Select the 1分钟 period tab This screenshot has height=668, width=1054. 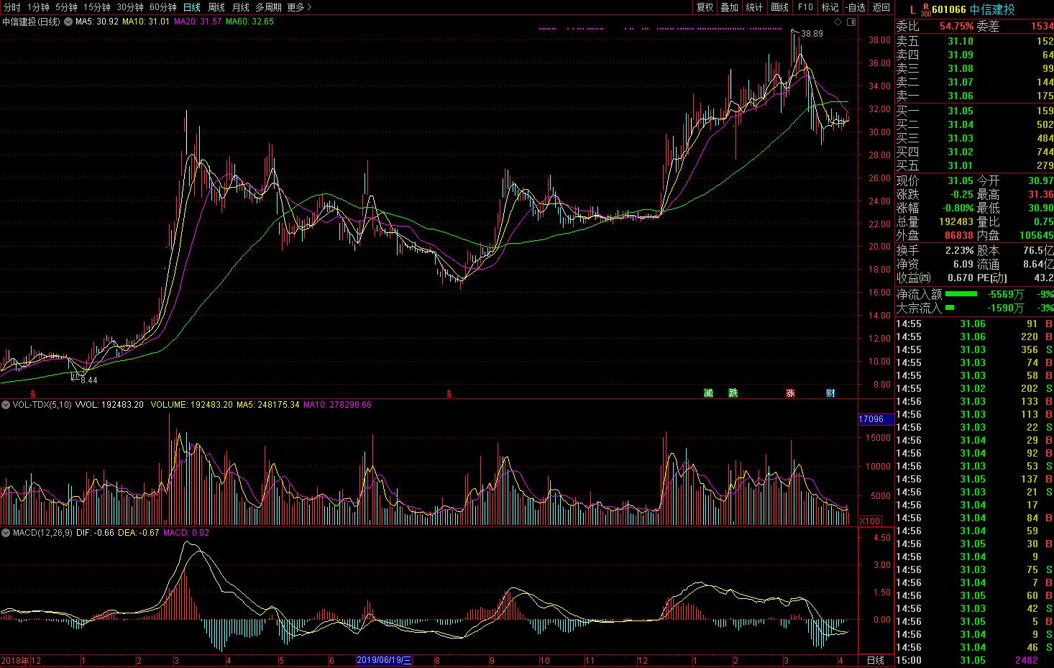(38, 7)
